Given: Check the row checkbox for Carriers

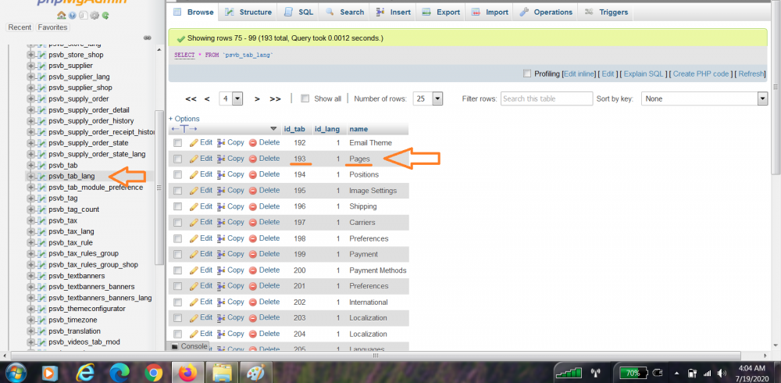Looking at the screenshot, I should (177, 223).
